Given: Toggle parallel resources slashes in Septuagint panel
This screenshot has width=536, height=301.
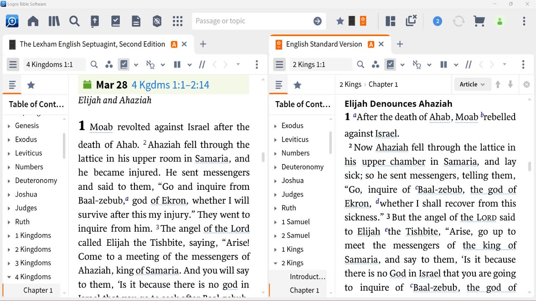Looking at the screenshot, I should (202, 64).
